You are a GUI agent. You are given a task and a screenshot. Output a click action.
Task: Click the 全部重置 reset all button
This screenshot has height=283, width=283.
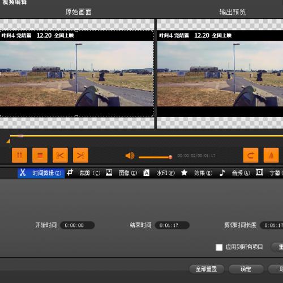click(x=207, y=269)
